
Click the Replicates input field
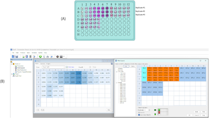(146, 110)
